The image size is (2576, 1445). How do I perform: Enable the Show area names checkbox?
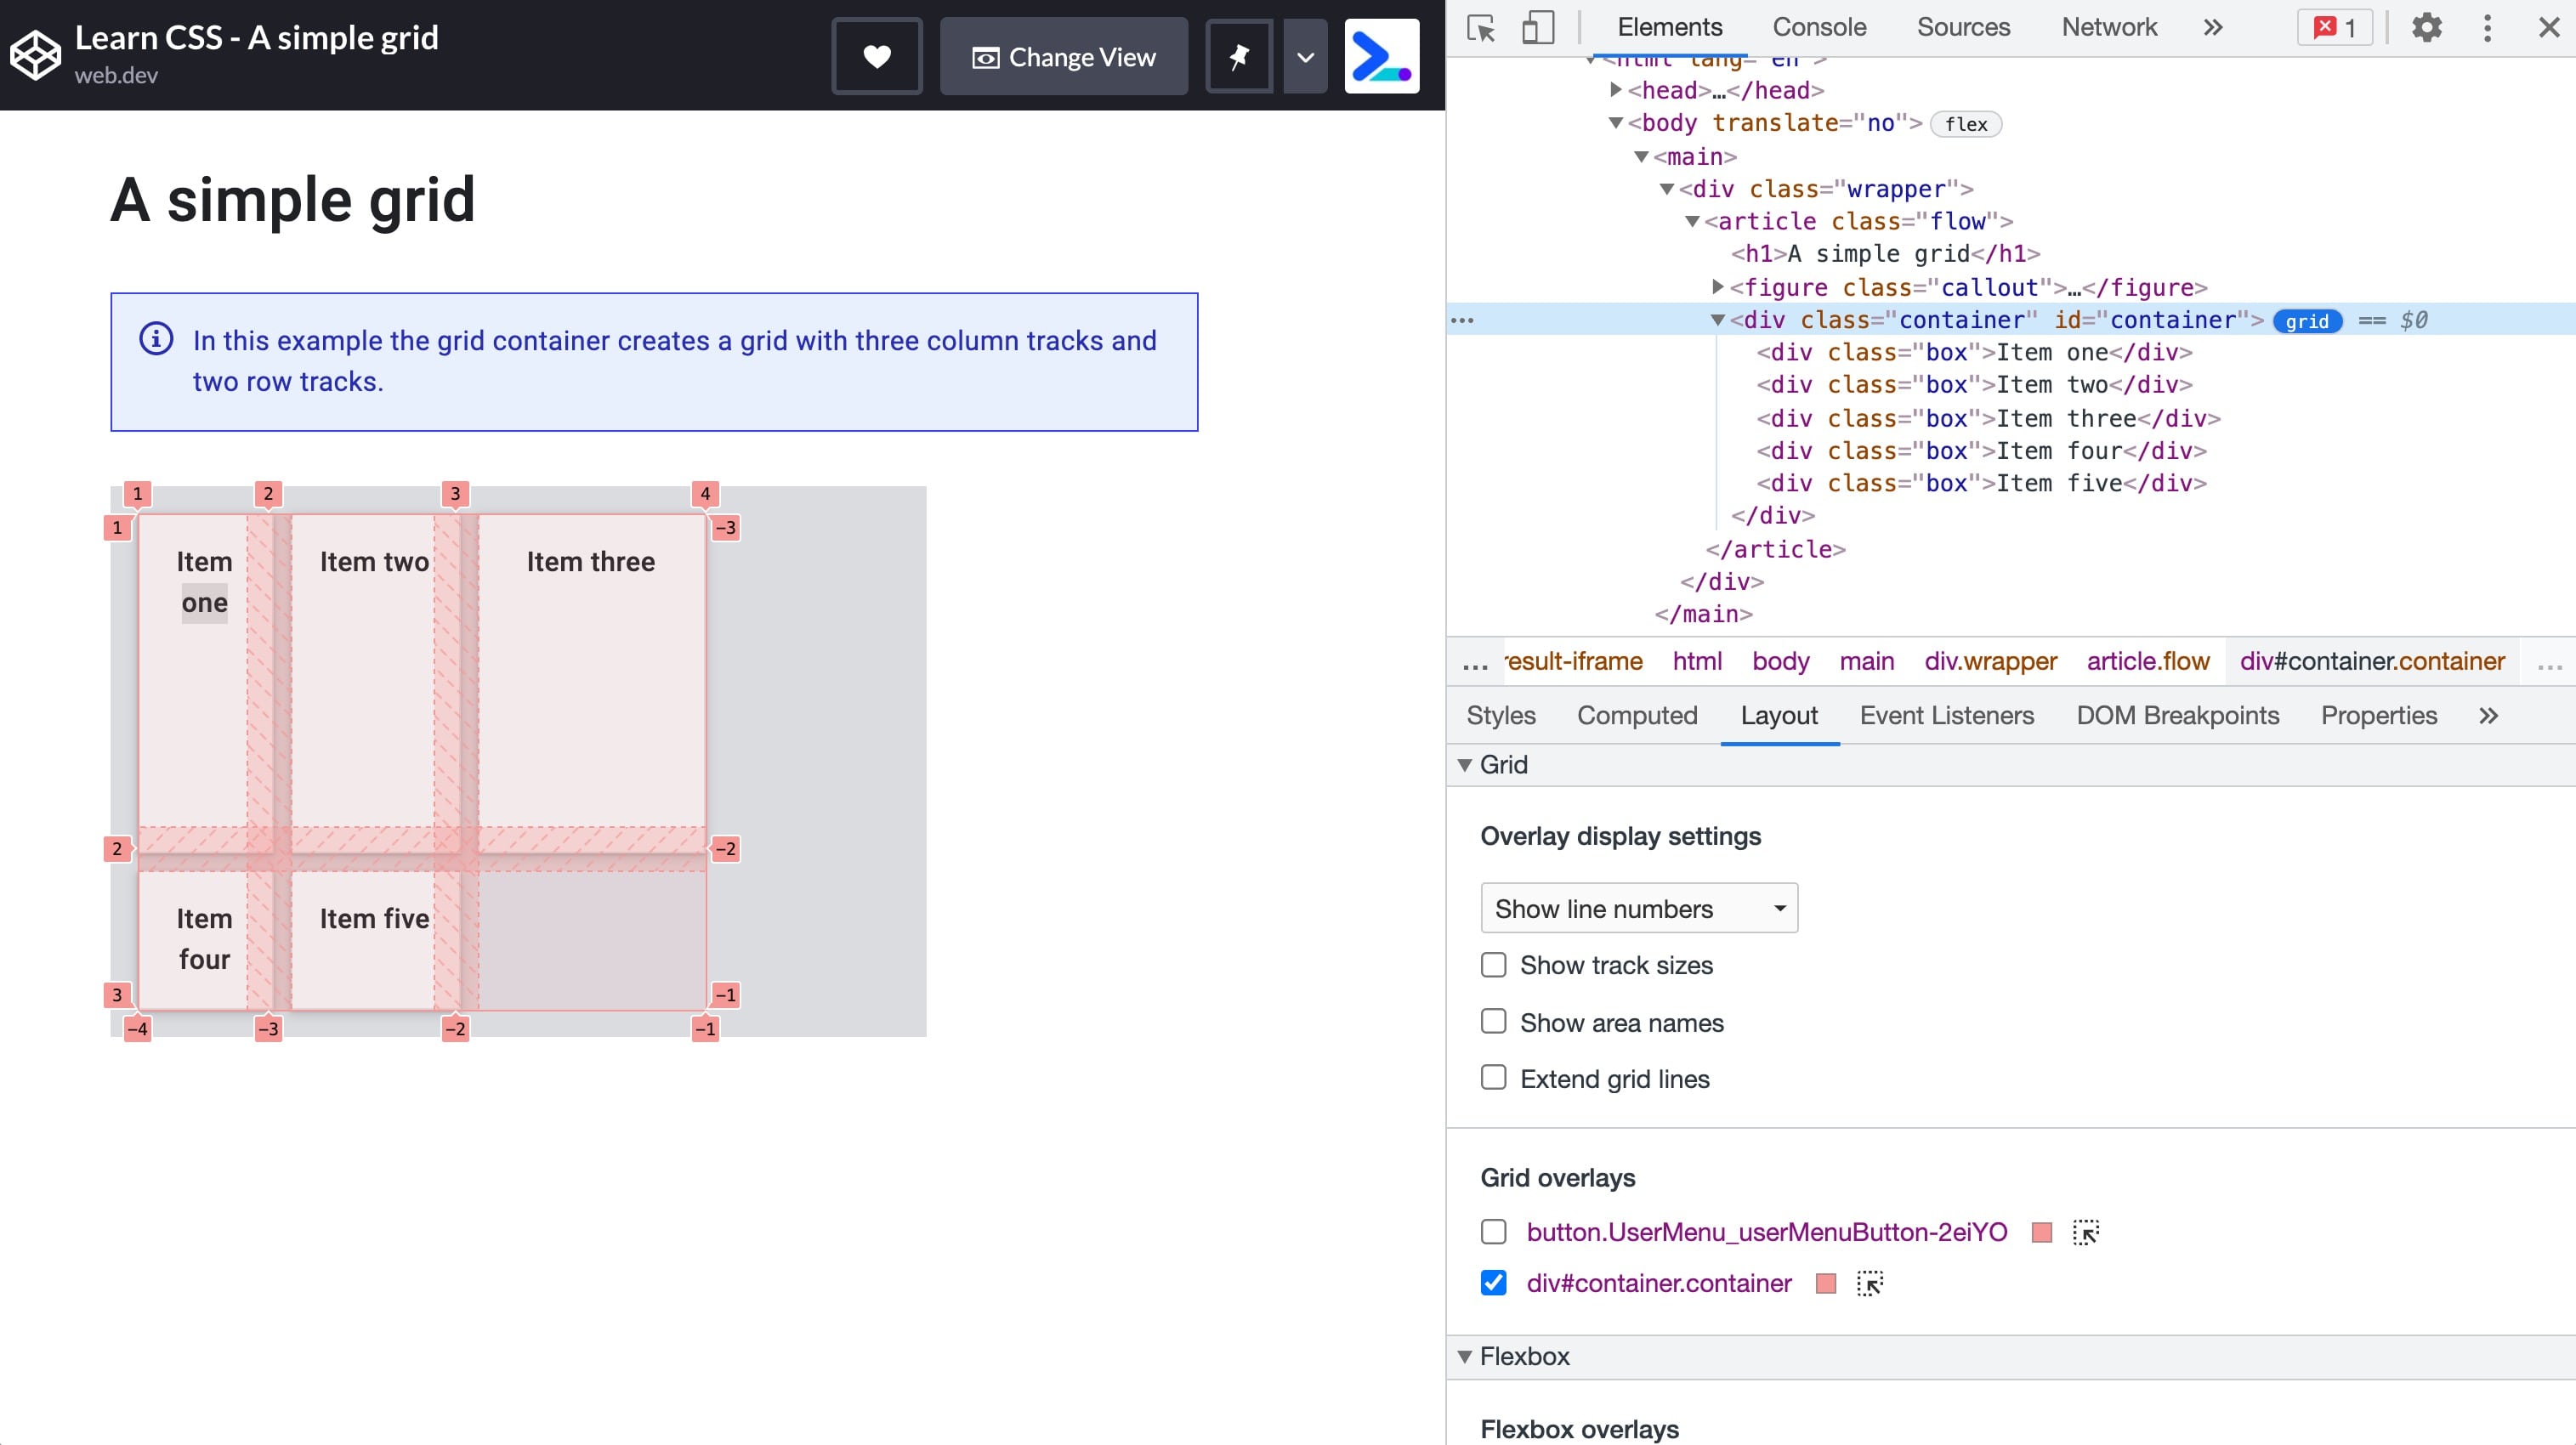pos(1493,1021)
